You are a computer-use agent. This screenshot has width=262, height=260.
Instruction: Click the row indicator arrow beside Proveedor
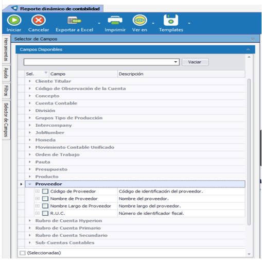click(x=21, y=184)
